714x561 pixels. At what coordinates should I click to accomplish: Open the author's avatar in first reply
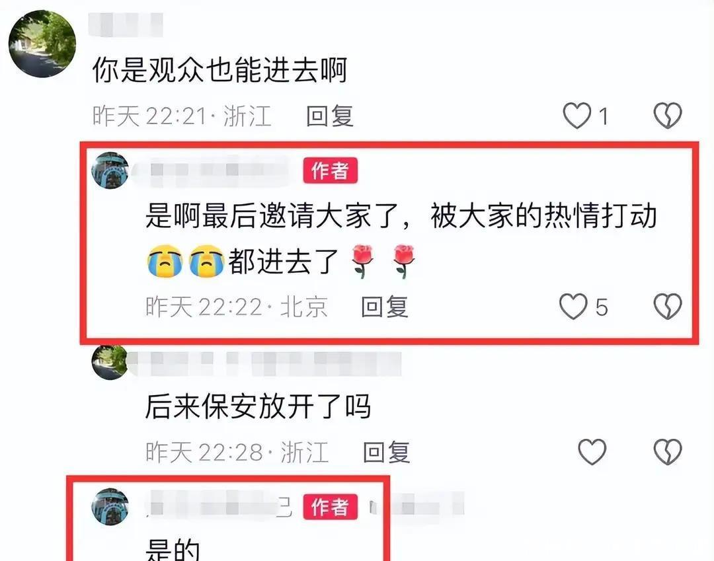click(x=110, y=170)
